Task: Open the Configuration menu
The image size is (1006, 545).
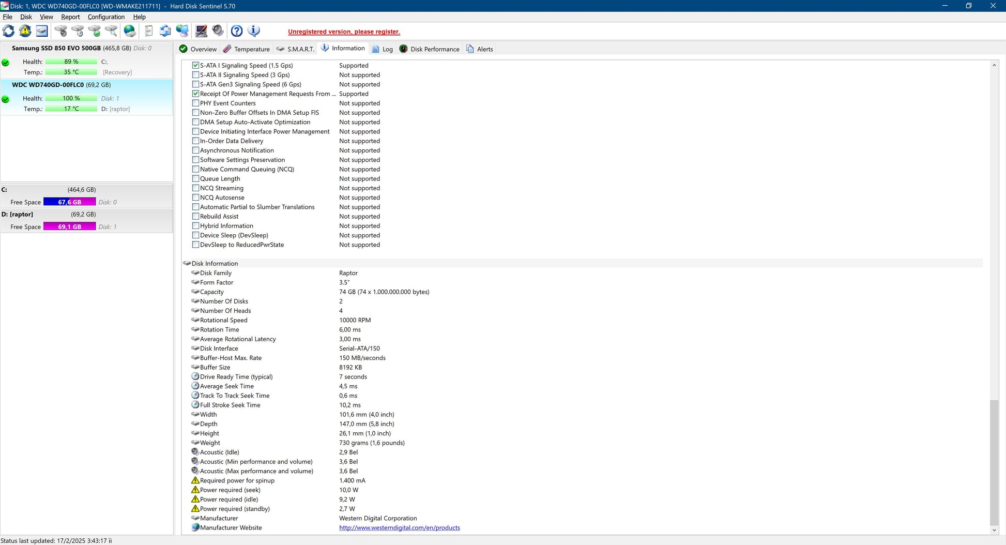Action: 106,17
